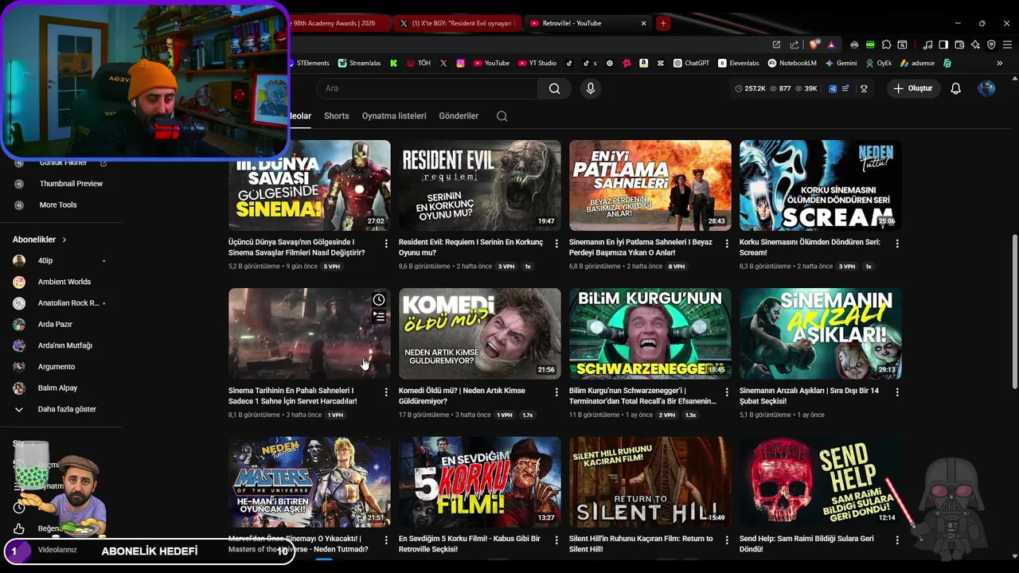Open the YT Studio bookmark
The image size is (1019, 573).
tap(537, 63)
